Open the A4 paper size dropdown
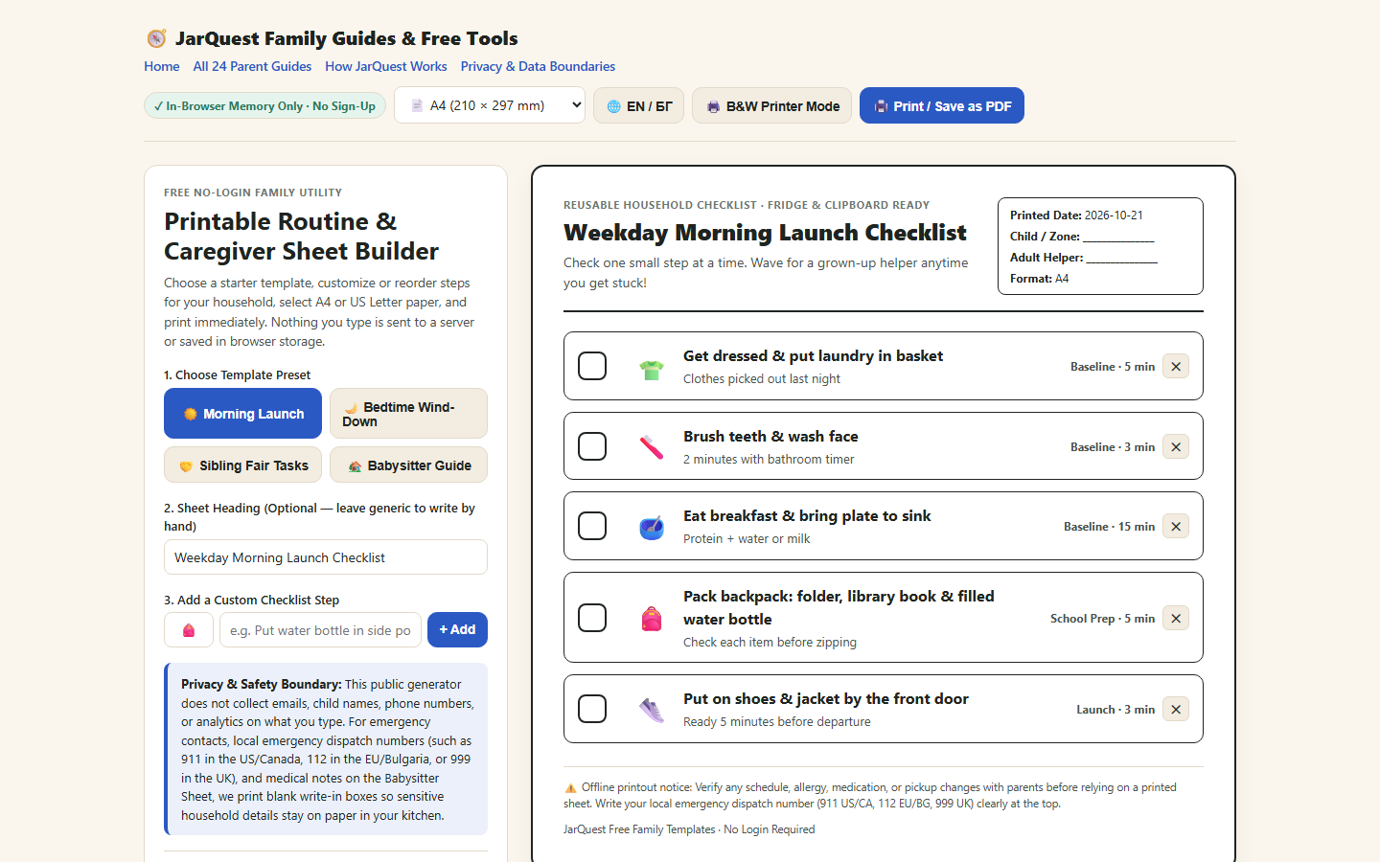 coord(490,105)
